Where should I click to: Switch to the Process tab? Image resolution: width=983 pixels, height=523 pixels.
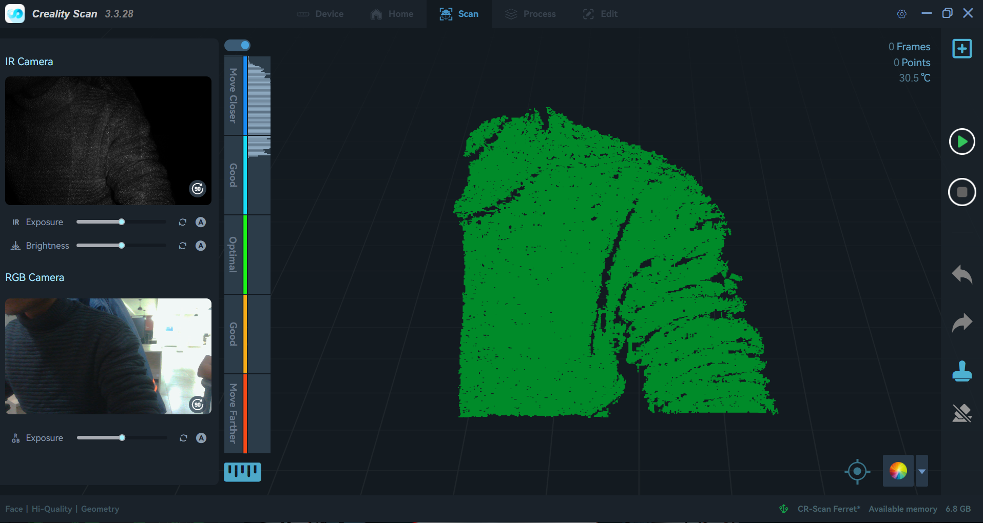tap(530, 14)
